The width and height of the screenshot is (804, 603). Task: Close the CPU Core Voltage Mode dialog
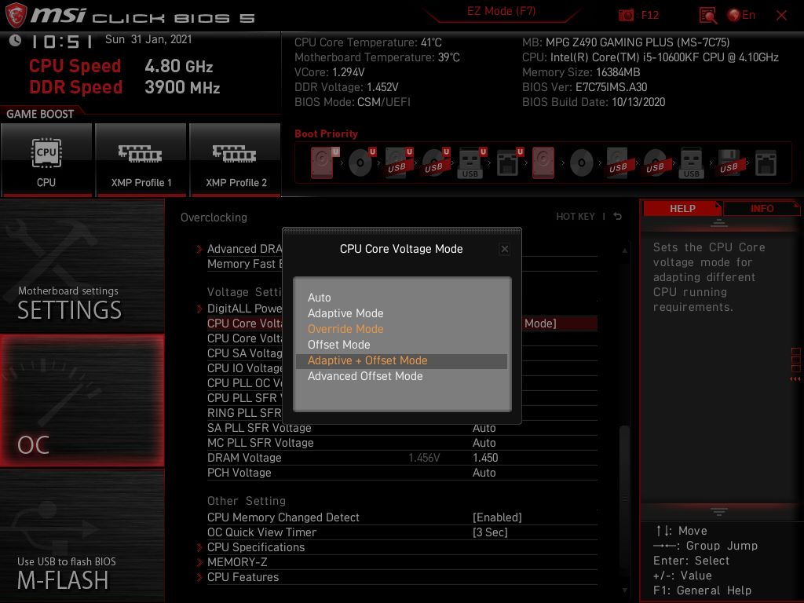pyautogui.click(x=505, y=249)
